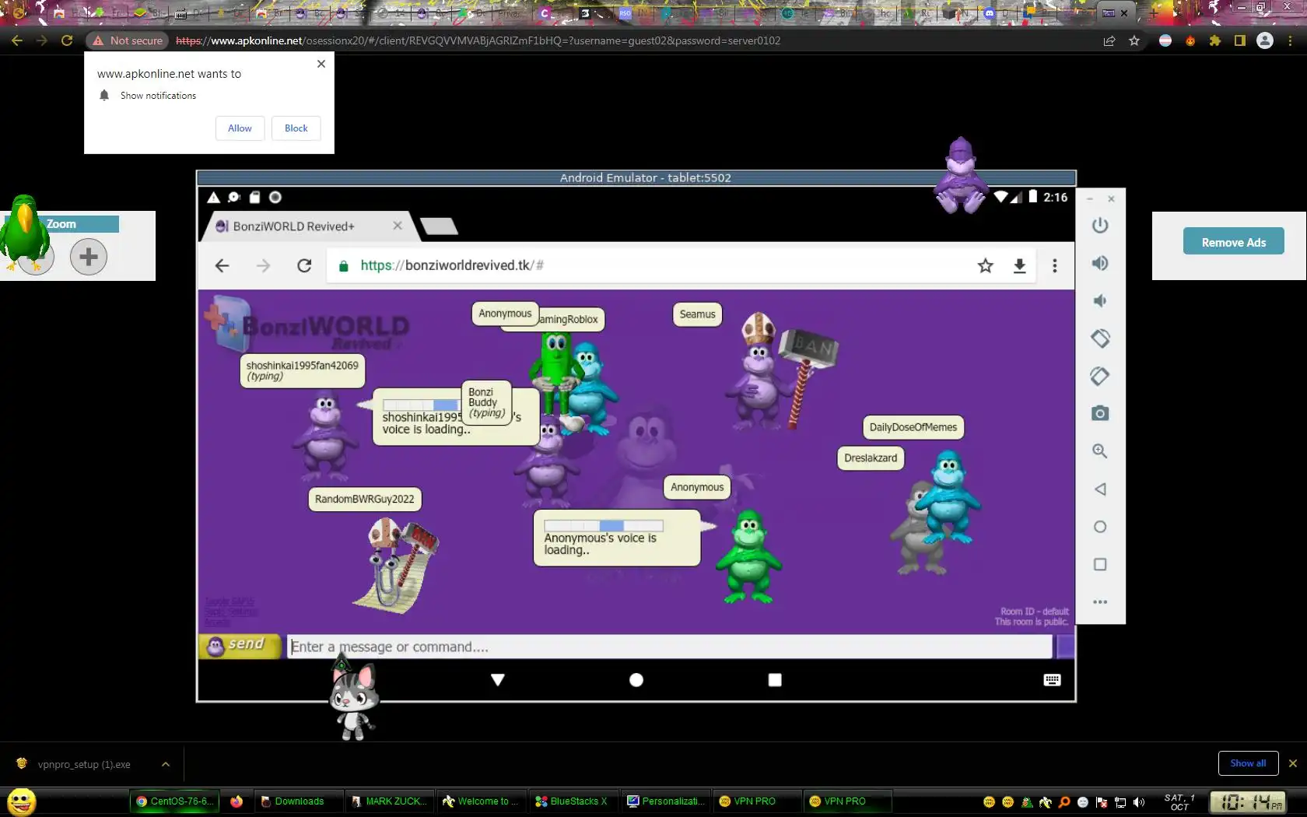Open the Personalization taskbar item
The width and height of the screenshot is (1307, 817).
(x=667, y=801)
